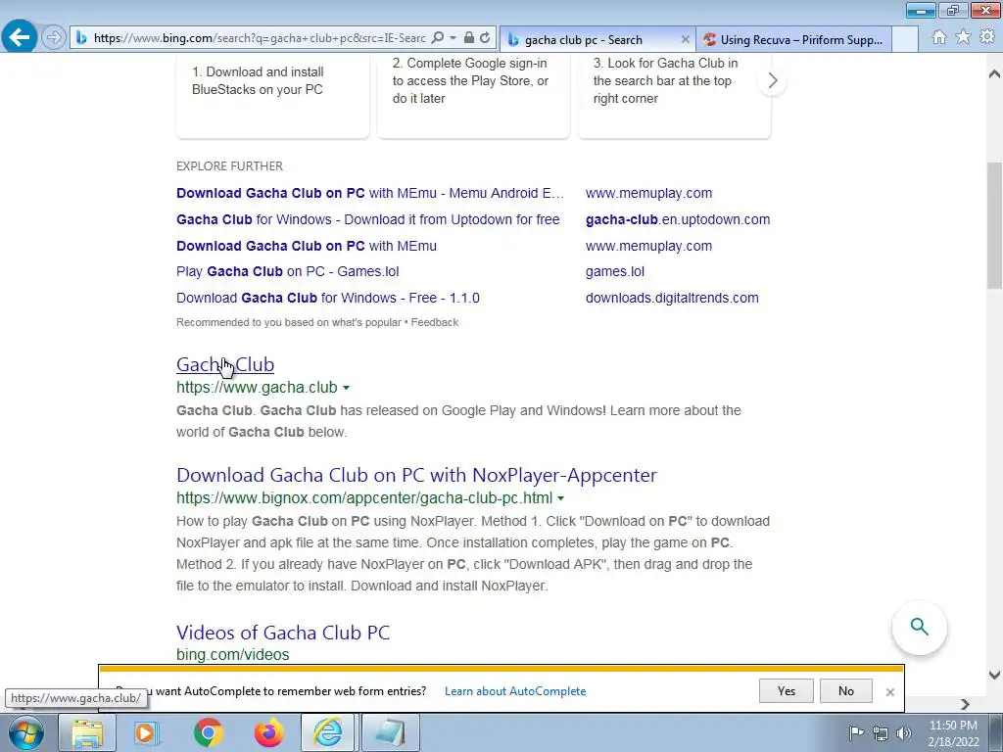Click card '3. Look for Gacha Club'
The width and height of the screenshot is (1003, 752).
[x=674, y=96]
